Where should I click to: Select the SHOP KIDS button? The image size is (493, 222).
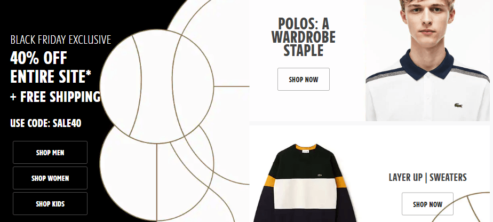50,204
